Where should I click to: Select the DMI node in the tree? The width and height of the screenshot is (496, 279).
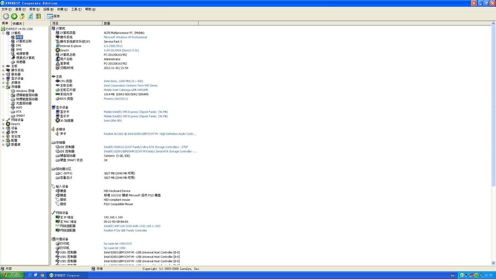click(x=18, y=45)
